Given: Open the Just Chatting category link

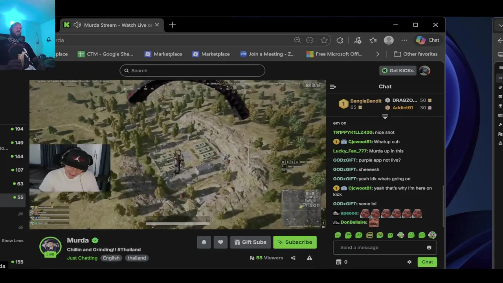Looking at the screenshot, I should [x=82, y=258].
